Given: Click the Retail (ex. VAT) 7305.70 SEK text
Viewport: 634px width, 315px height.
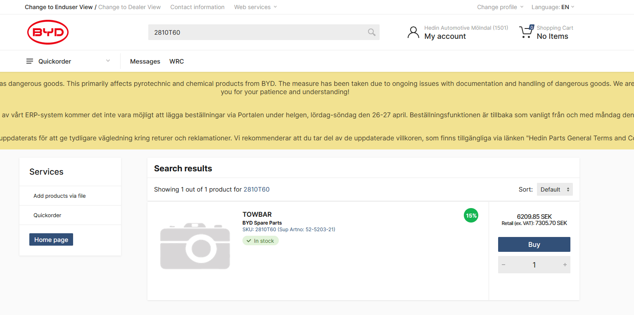Looking at the screenshot, I should (x=534, y=223).
